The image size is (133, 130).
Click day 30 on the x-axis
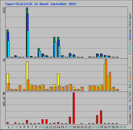pyautogui.click(x=121, y=127)
